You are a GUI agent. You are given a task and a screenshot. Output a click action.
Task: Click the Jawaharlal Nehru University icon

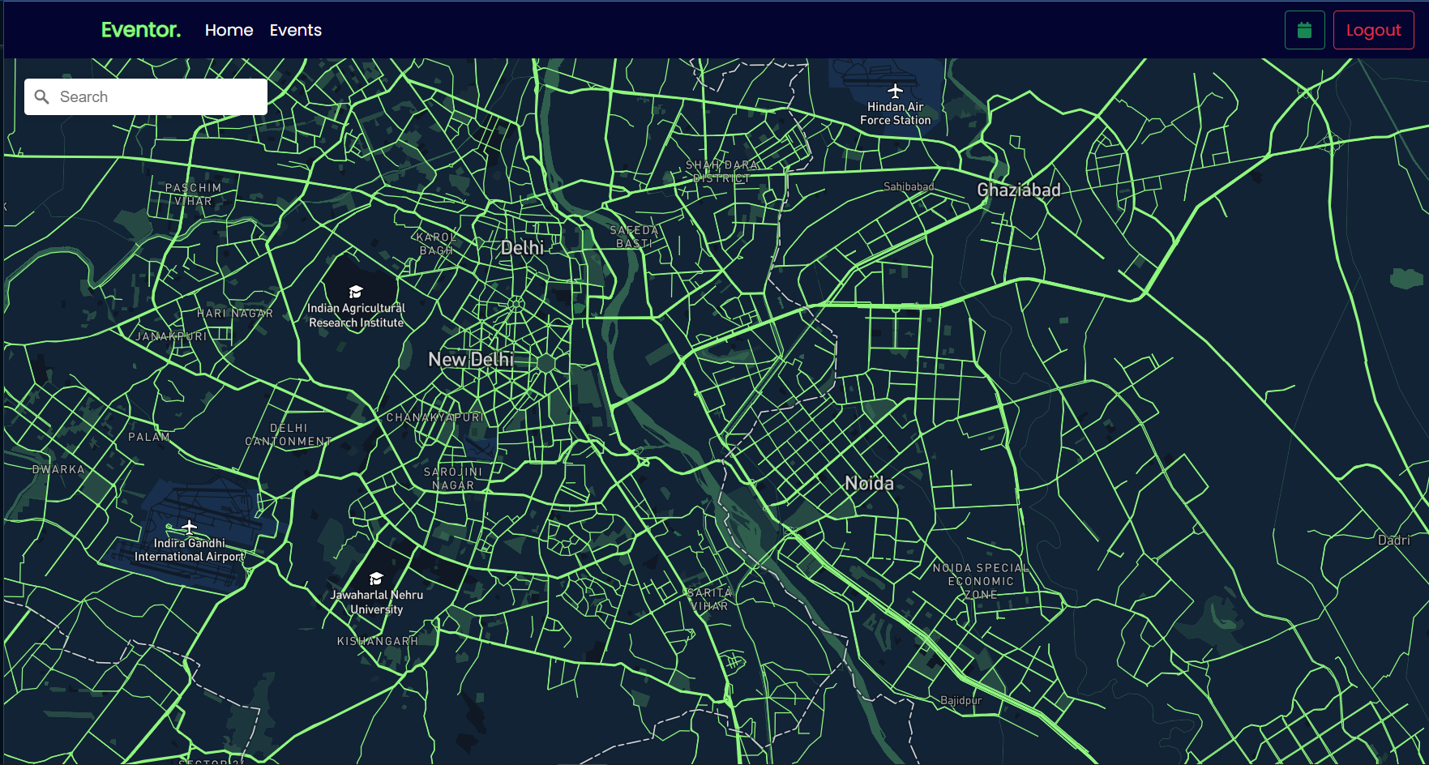[376, 579]
